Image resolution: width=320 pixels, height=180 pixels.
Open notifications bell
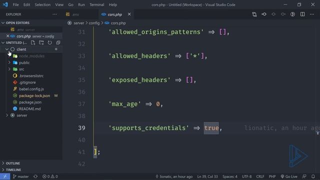[313, 176]
